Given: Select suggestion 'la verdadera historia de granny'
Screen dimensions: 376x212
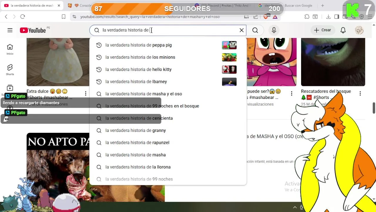Looking at the screenshot, I should (x=168, y=130).
